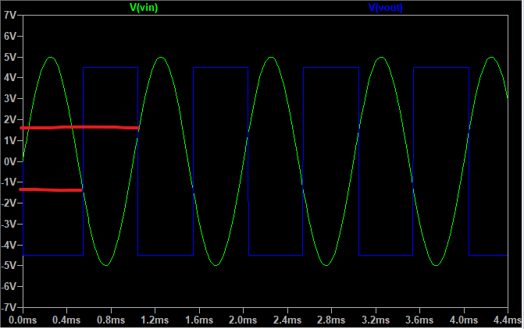This screenshot has height=329, width=524.
Task: Click the 7V axis label
Action: pyautogui.click(x=9, y=15)
